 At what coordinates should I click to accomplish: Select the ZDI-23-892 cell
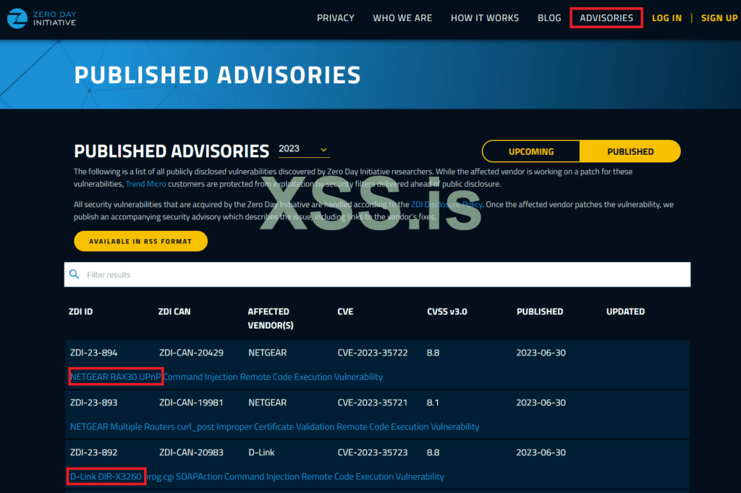click(93, 452)
